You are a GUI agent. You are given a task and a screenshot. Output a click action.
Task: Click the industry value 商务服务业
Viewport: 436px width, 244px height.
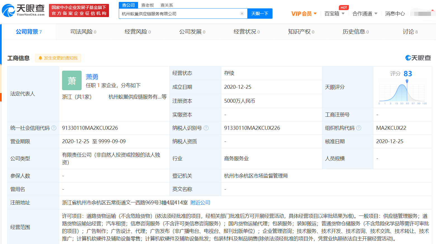point(236,159)
